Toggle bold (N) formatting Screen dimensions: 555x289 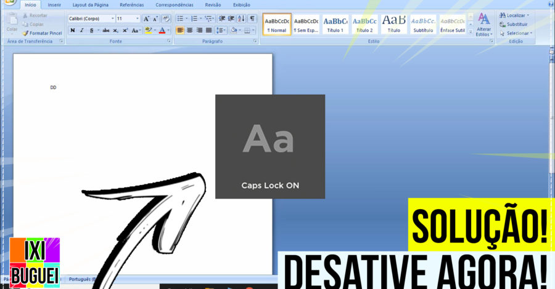point(72,30)
